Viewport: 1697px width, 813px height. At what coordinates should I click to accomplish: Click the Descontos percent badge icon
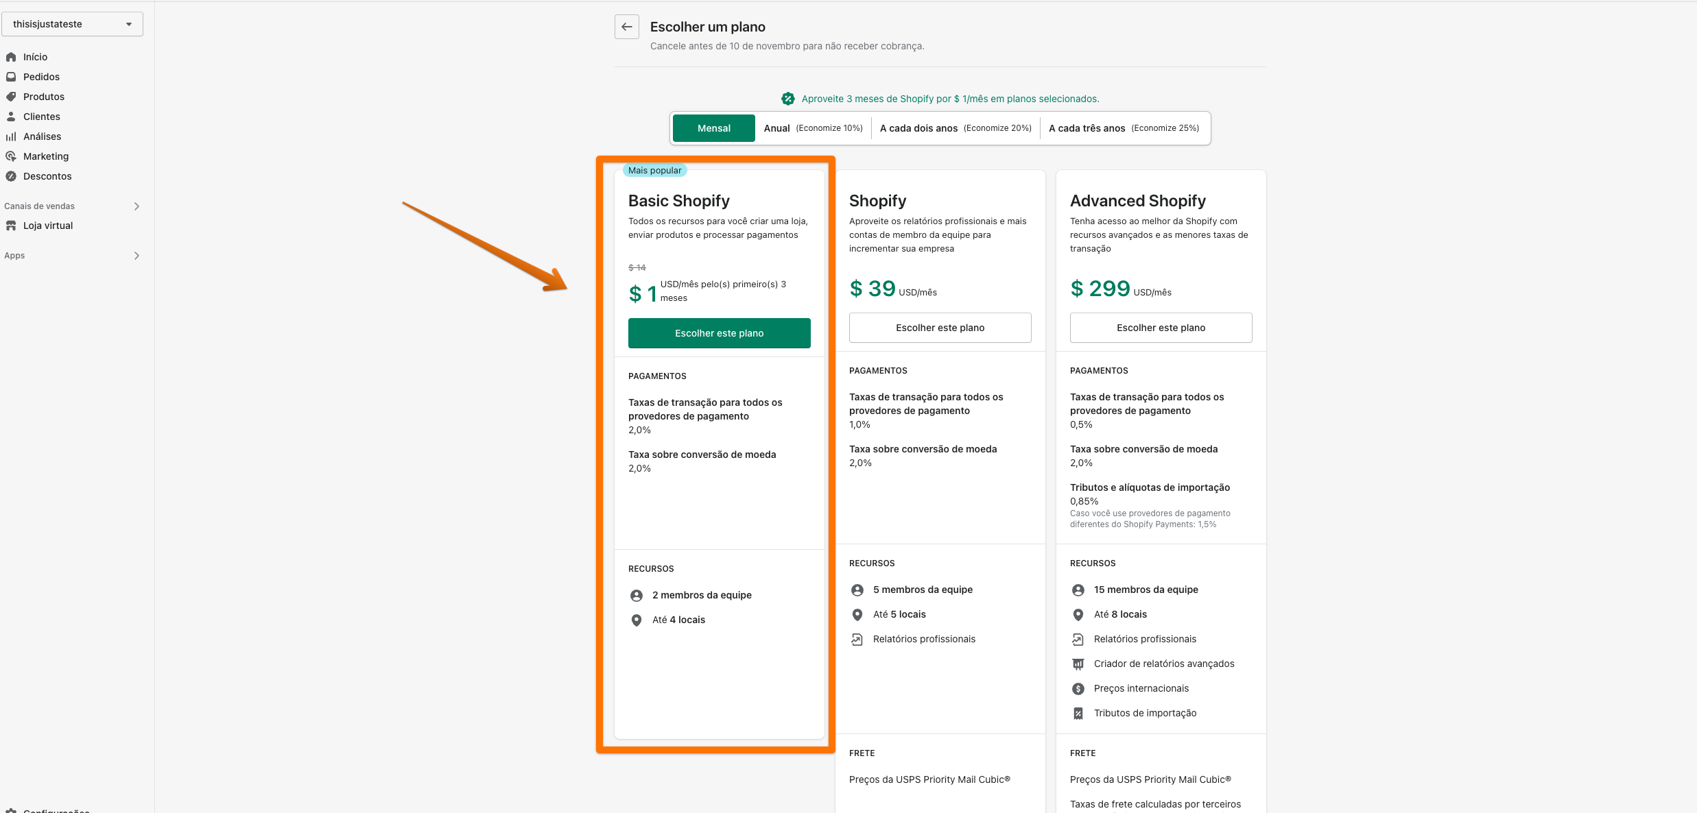11,176
